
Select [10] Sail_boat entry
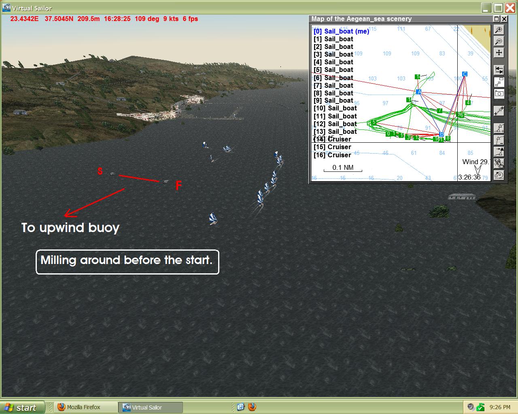(335, 108)
